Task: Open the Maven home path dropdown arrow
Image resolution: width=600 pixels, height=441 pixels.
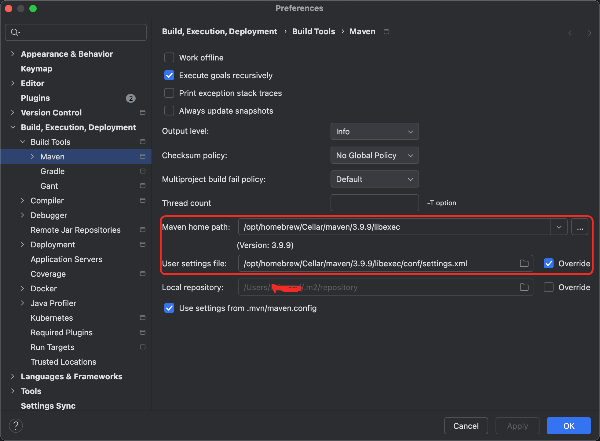Action: point(559,227)
